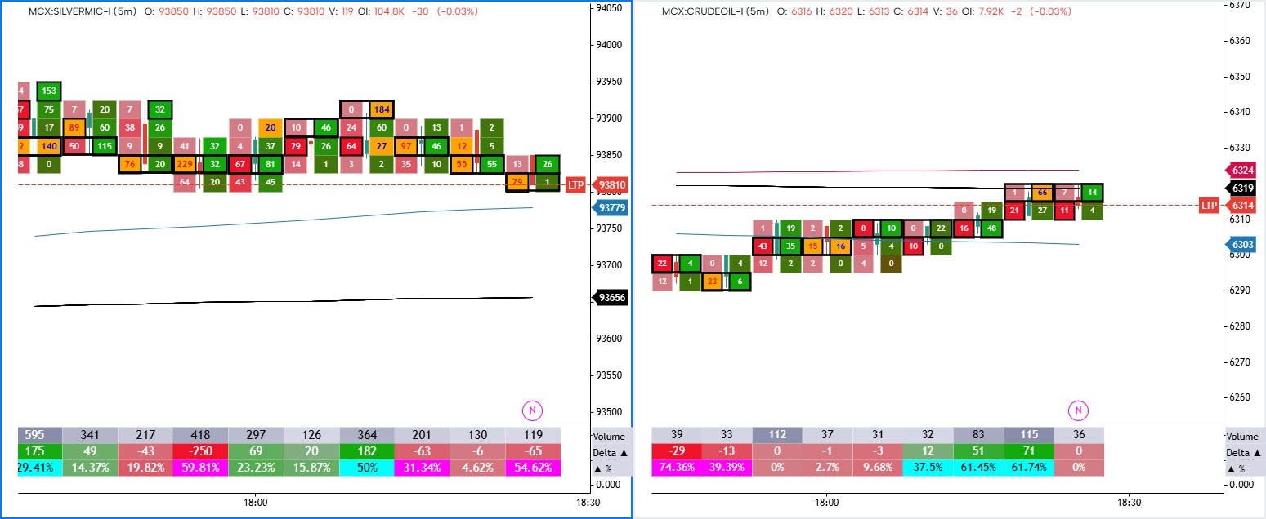Image resolution: width=1266 pixels, height=519 pixels.
Task: Click the blue 6303 indicator label
Action: pyautogui.click(x=1241, y=244)
